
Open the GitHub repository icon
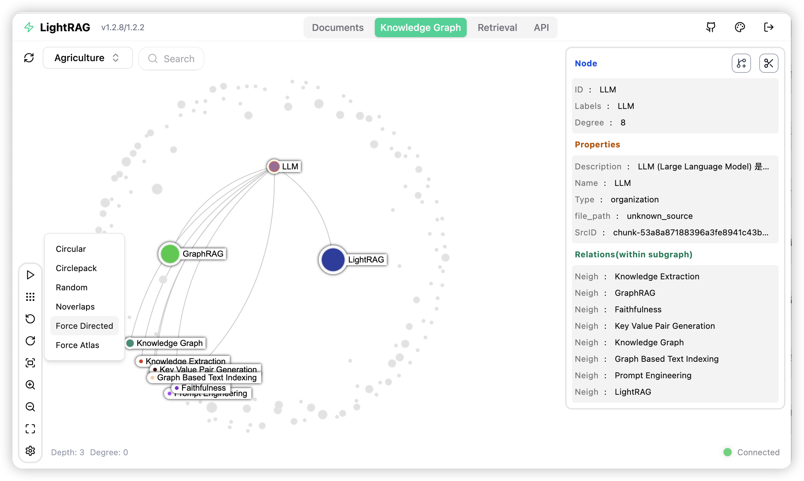tap(711, 27)
